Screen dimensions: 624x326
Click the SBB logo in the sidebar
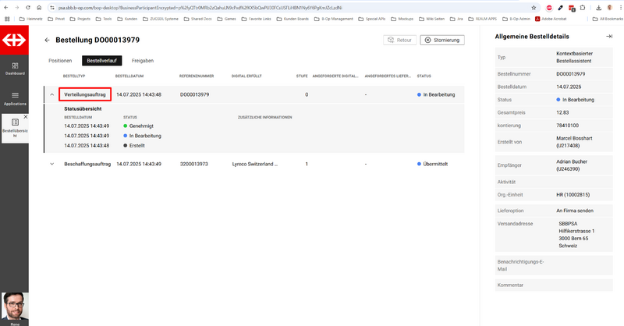[15, 41]
